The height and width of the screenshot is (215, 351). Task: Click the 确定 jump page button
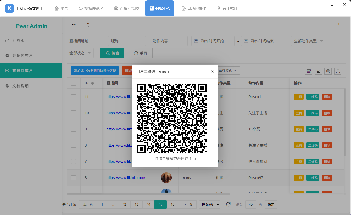tap(271, 204)
